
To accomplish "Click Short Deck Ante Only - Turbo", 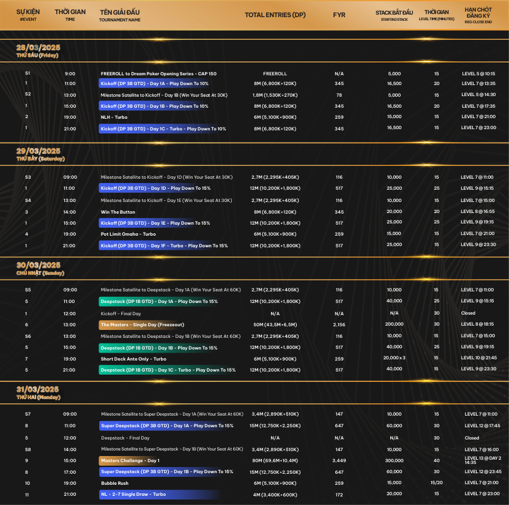I will [x=133, y=359].
